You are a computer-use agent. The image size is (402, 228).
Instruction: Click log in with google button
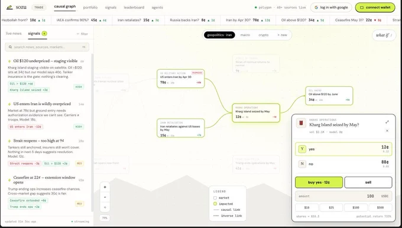(330, 8)
